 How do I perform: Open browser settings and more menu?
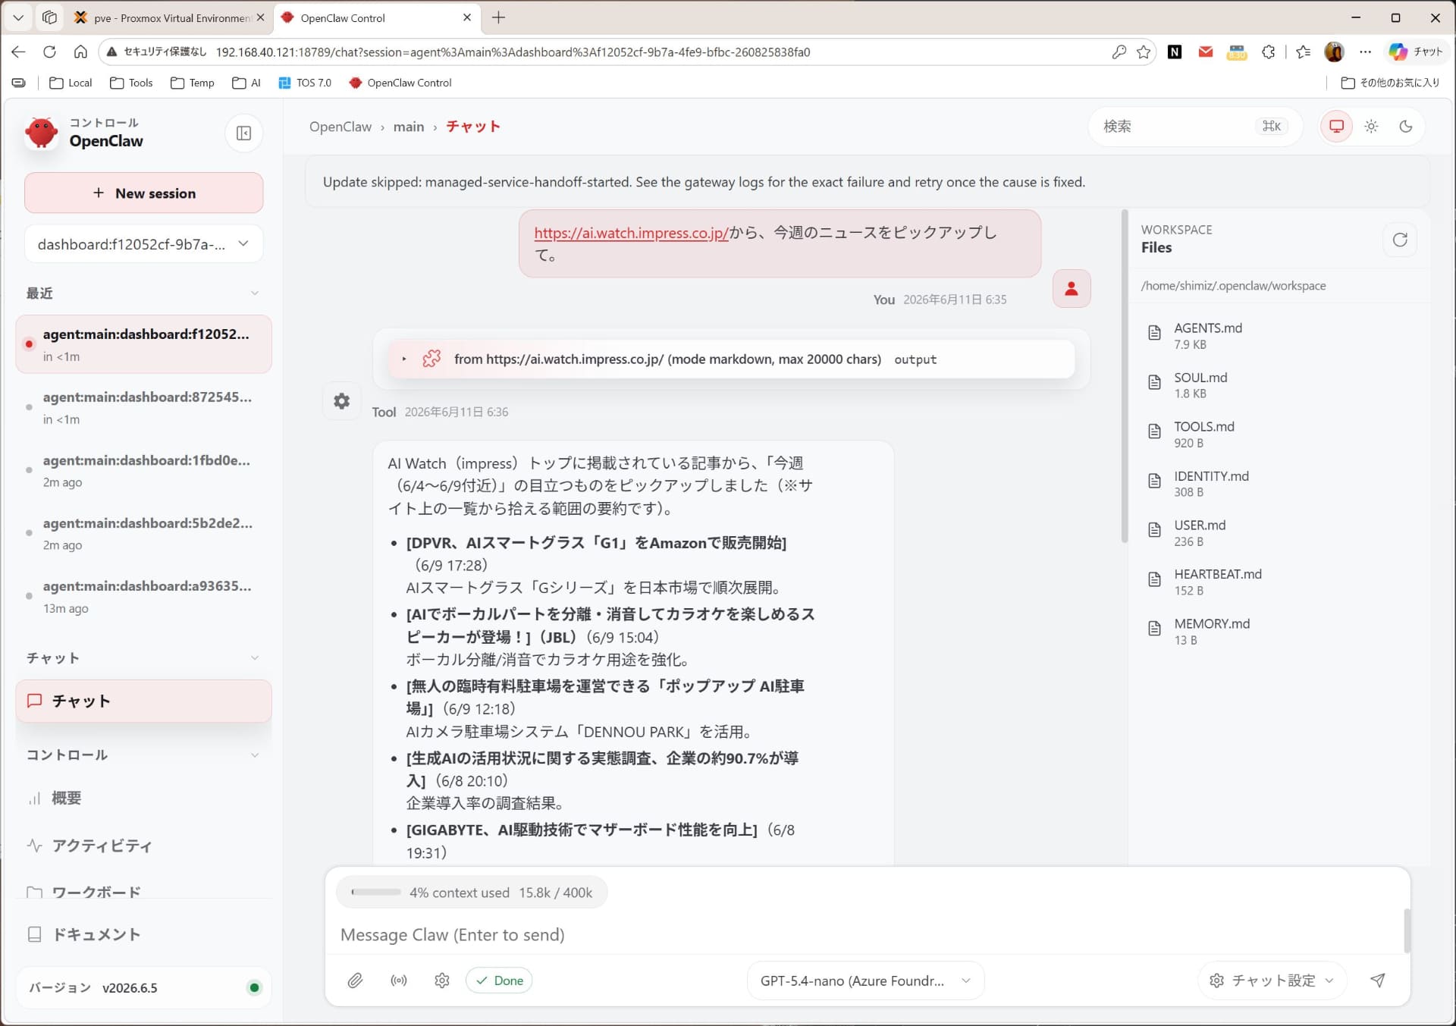[1365, 52]
